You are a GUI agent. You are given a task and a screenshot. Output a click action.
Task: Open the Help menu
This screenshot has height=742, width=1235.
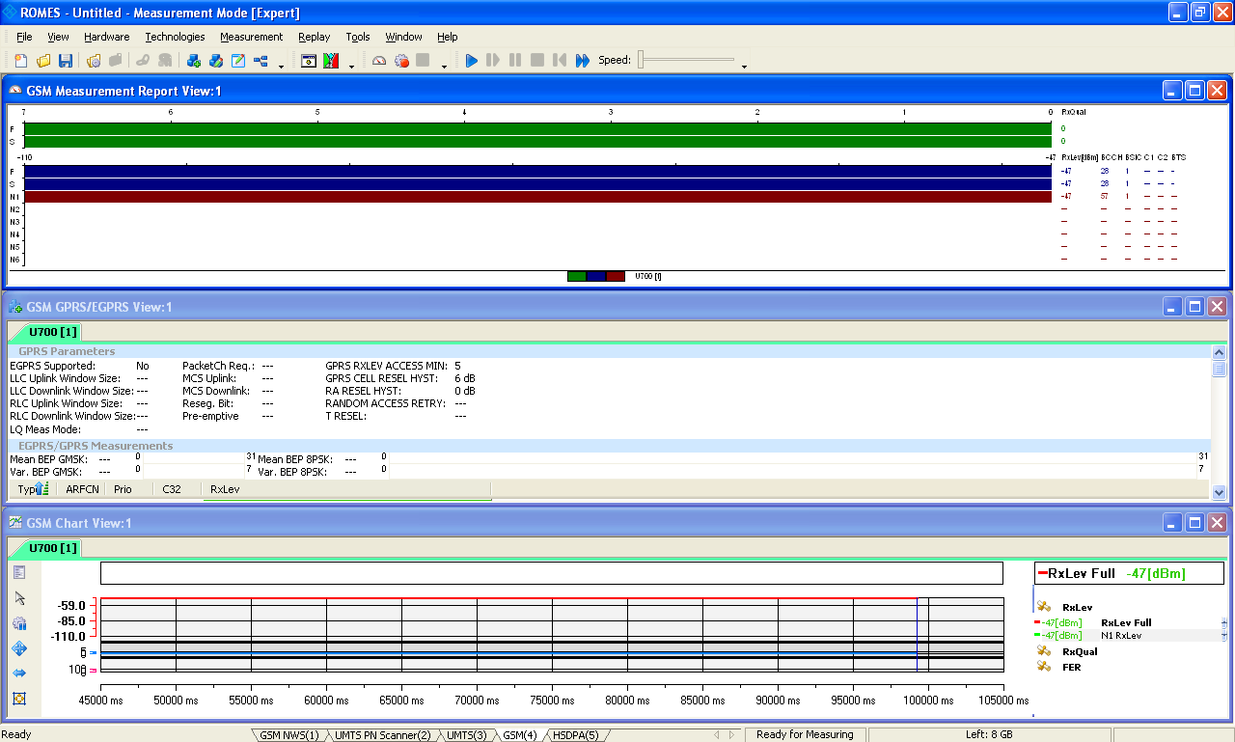pos(447,37)
